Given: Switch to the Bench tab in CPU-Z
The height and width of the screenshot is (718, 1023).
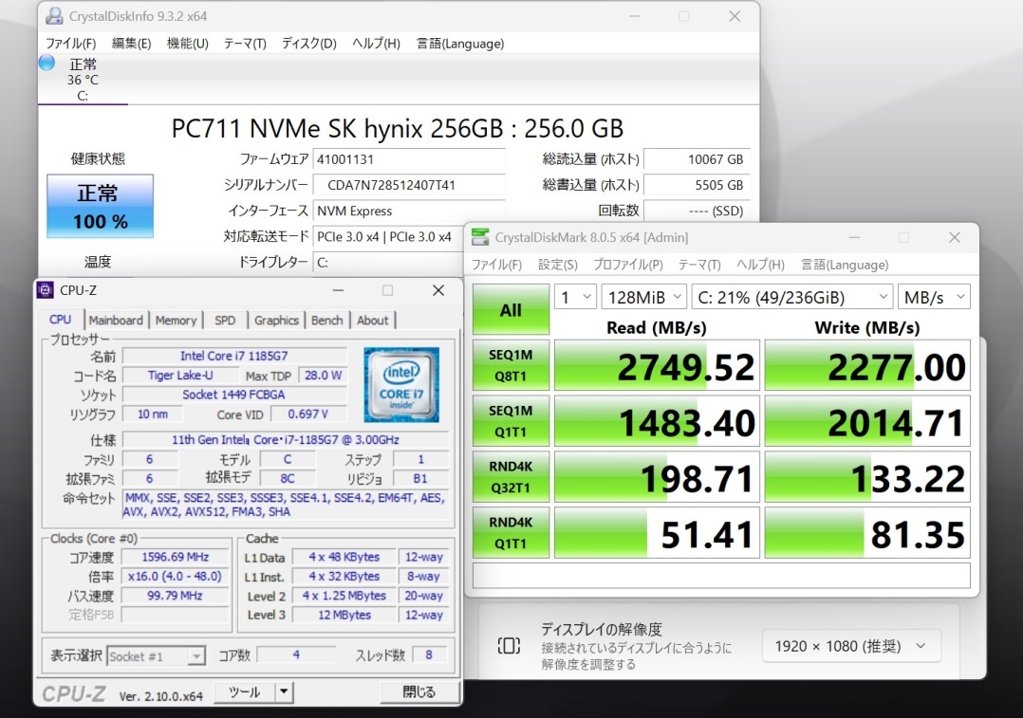Looking at the screenshot, I should [327, 321].
